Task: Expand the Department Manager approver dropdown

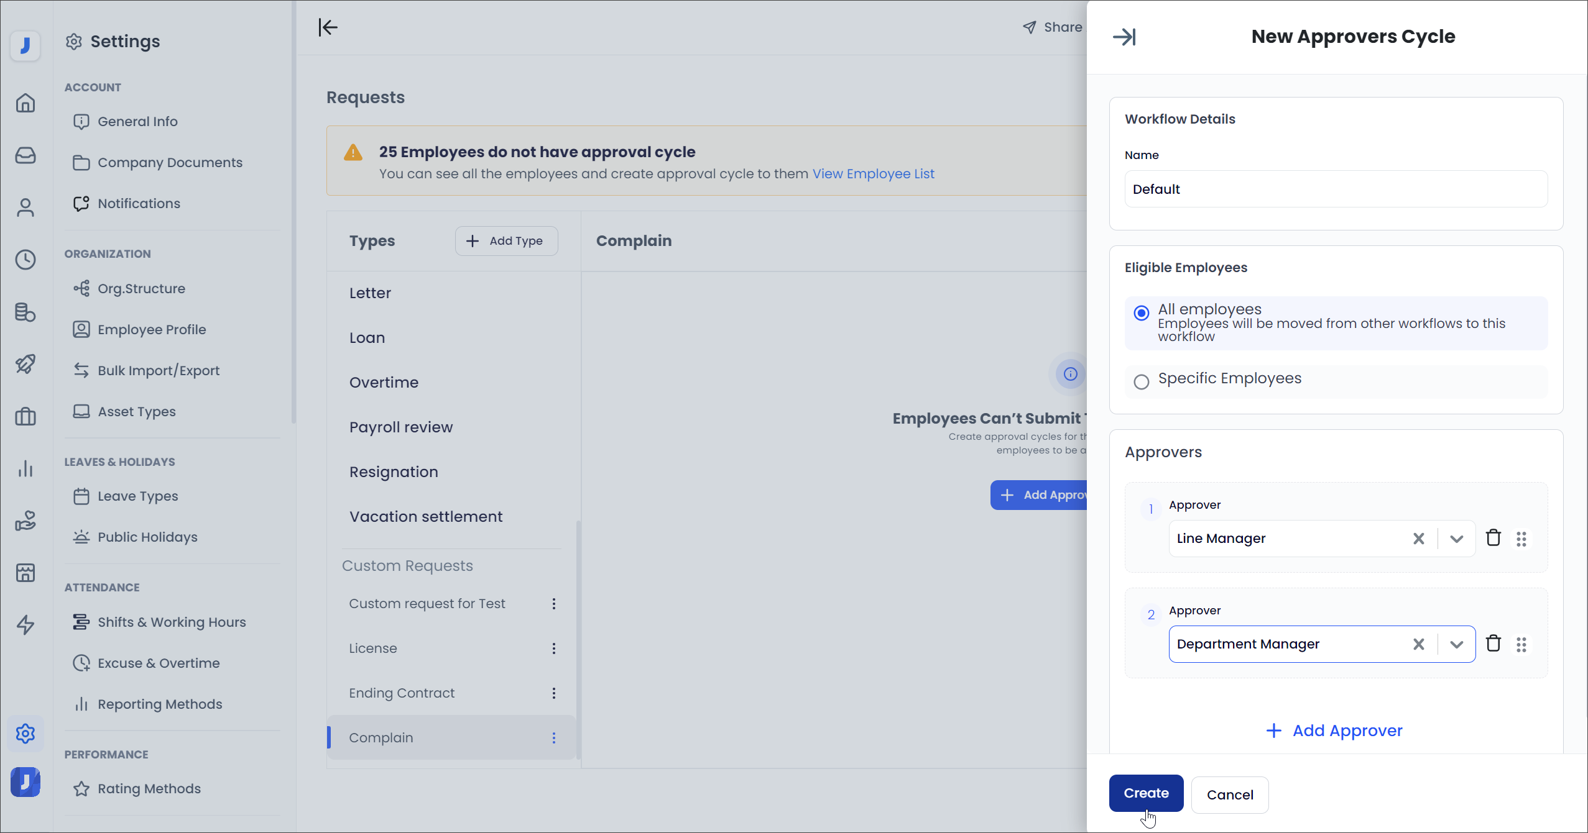Action: coord(1456,644)
